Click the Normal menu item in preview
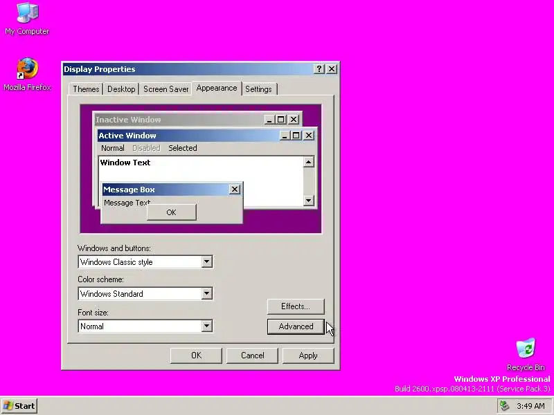Screen dimensions: 554x415 (x=113, y=148)
